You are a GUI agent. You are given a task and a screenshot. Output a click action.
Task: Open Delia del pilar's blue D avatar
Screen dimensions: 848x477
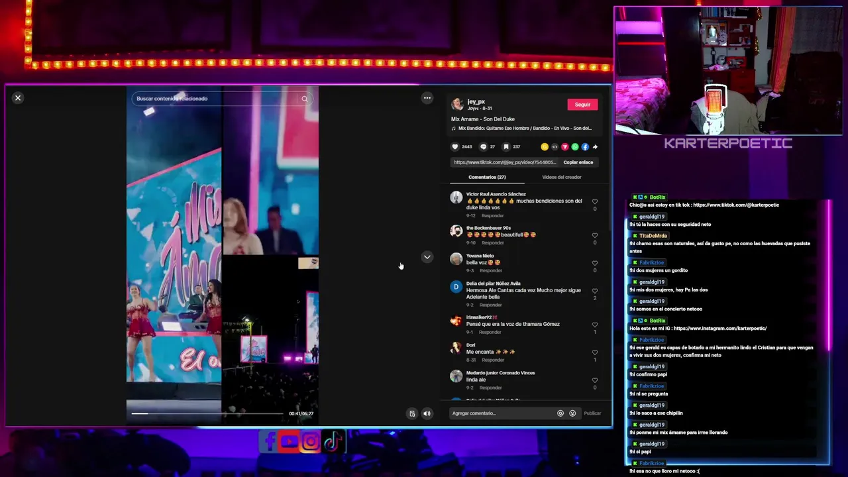(456, 287)
